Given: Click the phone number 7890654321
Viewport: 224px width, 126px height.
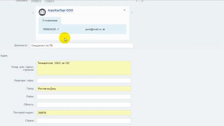Looking at the screenshot, I should click(x=49, y=29).
